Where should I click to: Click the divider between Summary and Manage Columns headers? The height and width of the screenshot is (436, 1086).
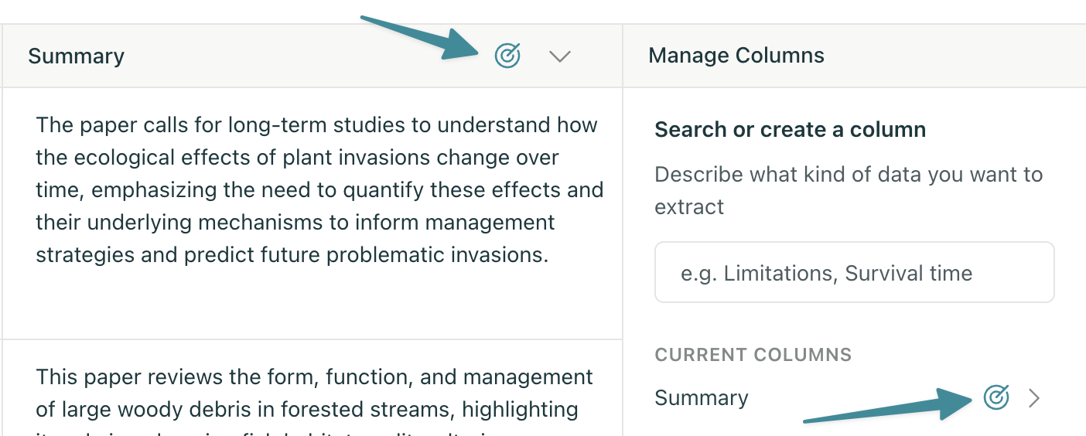click(623, 56)
